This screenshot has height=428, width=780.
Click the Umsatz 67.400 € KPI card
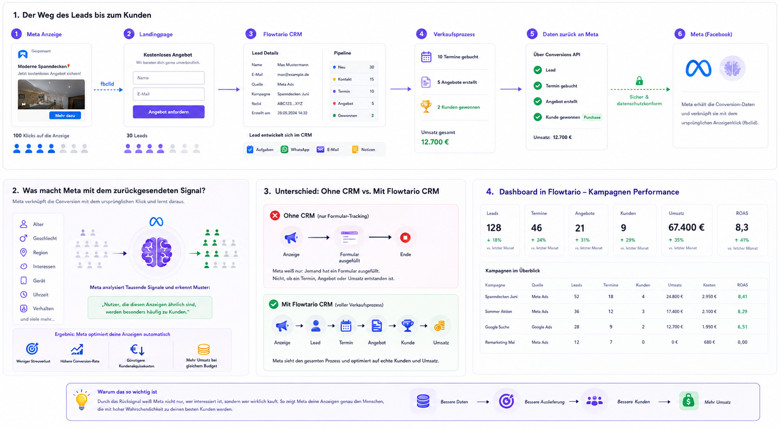point(686,230)
